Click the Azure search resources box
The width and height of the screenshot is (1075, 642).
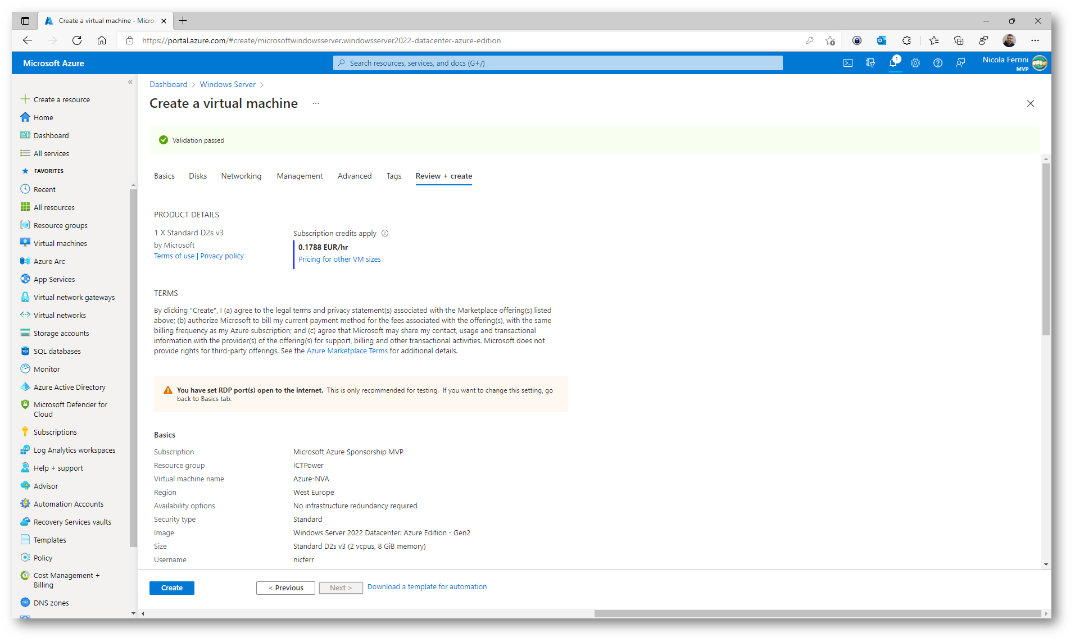(557, 63)
